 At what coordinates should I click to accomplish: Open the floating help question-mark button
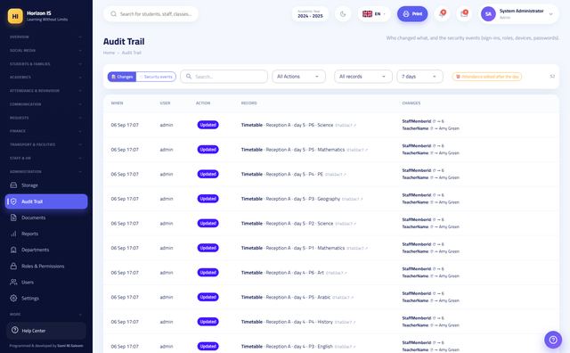tap(553, 340)
